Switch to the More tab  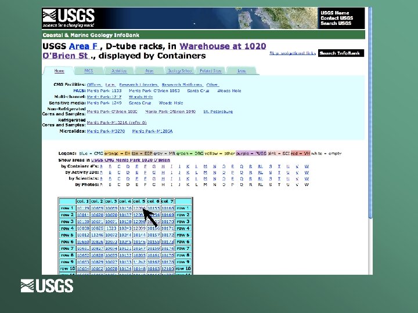click(242, 71)
